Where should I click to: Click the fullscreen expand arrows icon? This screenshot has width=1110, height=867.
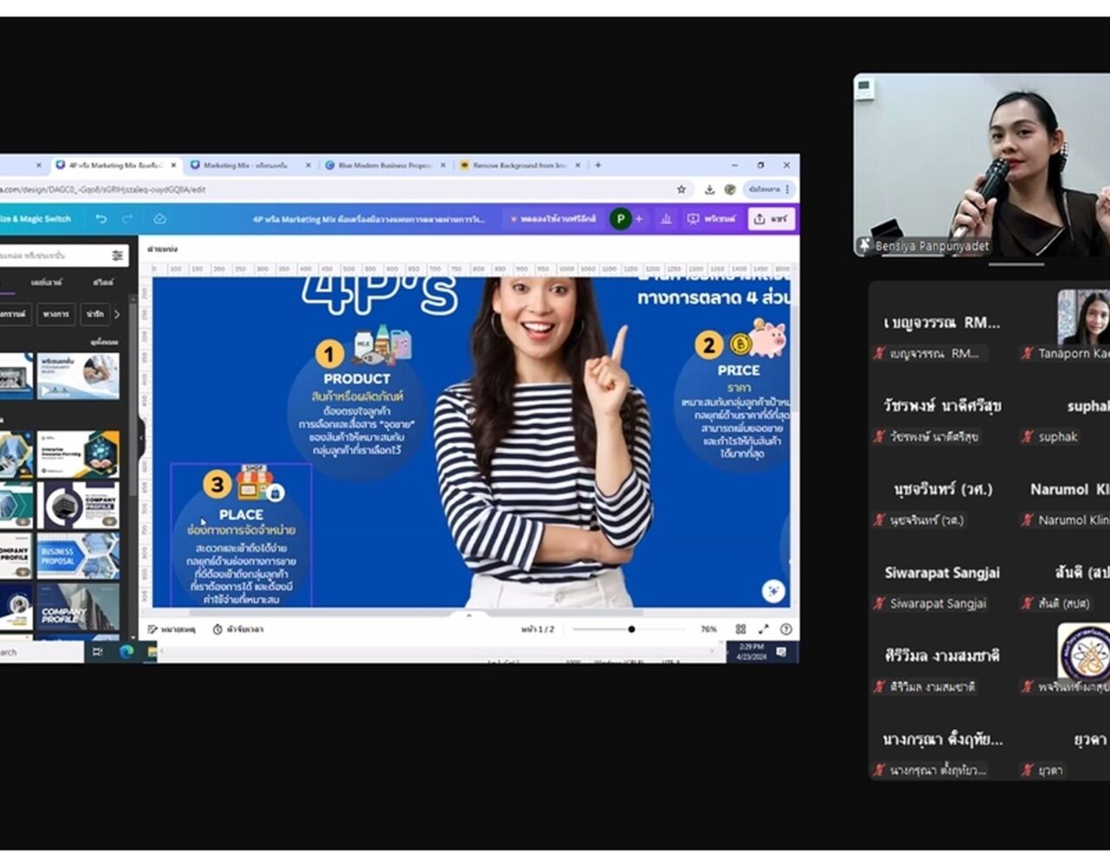pyautogui.click(x=763, y=629)
